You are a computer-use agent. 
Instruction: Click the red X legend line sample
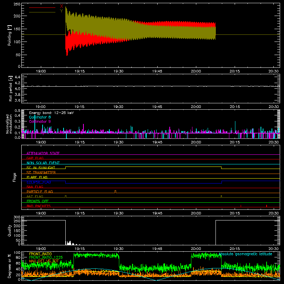[x=42, y=7]
